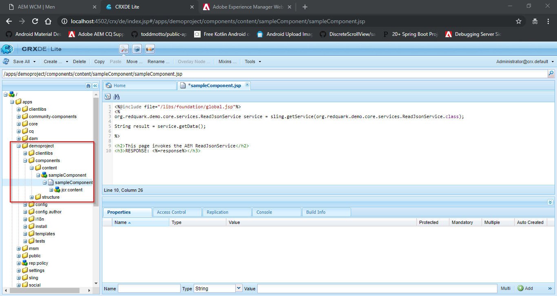
Task: Click the Home tab house icon
Action: tap(109, 86)
